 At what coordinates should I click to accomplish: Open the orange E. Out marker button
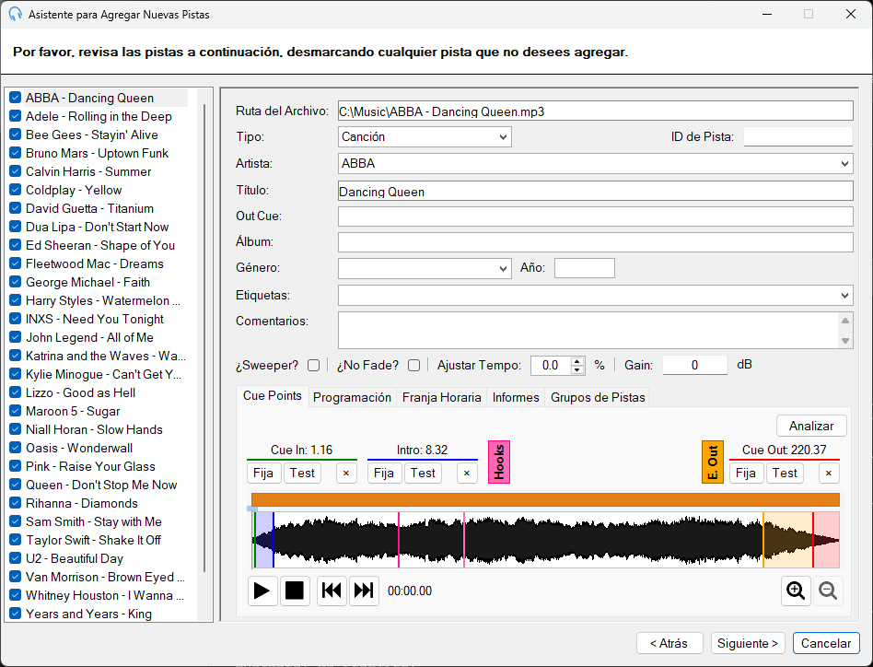(x=713, y=462)
